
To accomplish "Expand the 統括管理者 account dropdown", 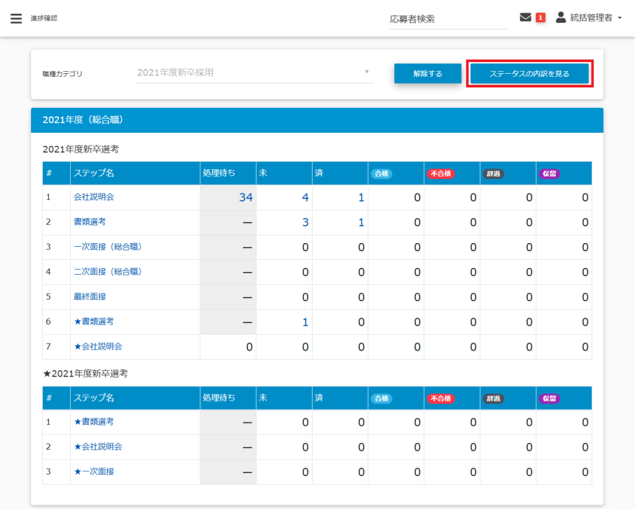I will click(595, 18).
